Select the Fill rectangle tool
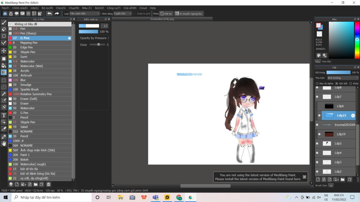 tap(4, 59)
